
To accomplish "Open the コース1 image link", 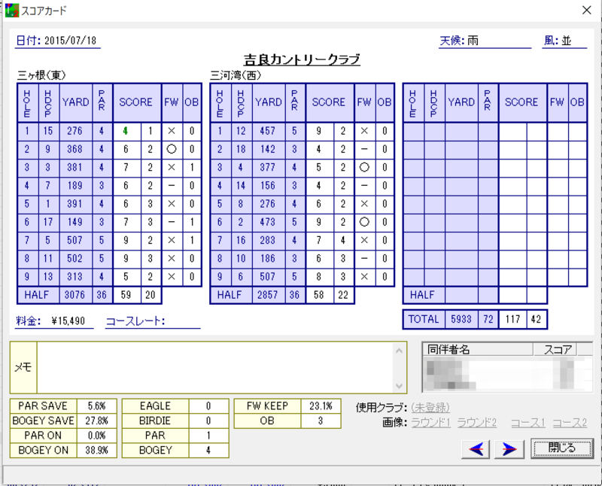I will pyautogui.click(x=528, y=423).
